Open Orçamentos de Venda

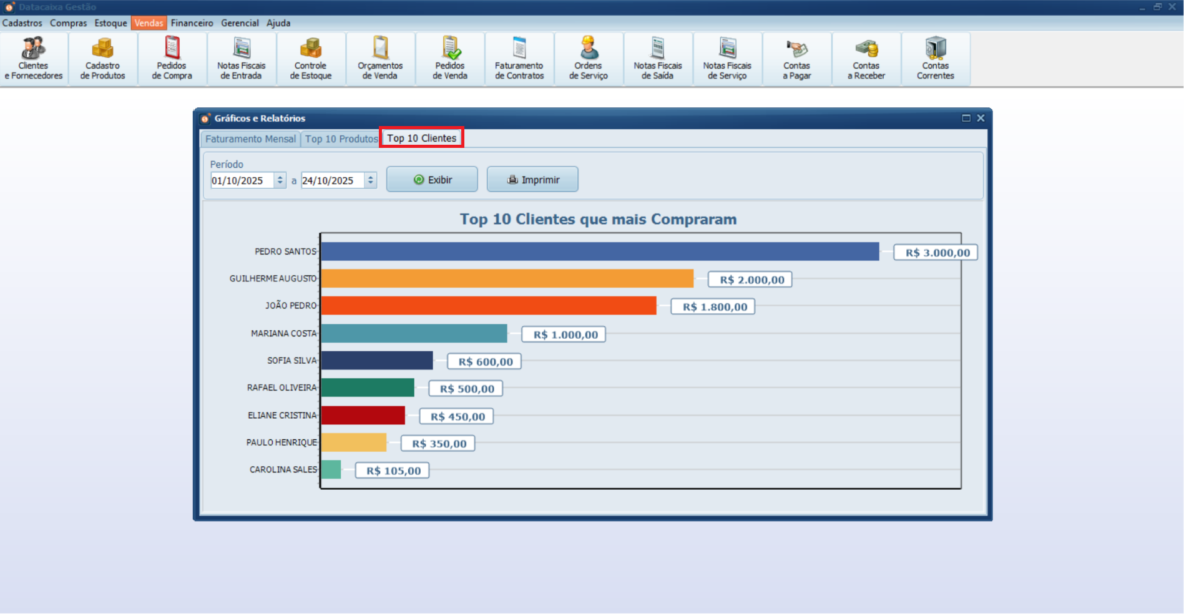(x=380, y=58)
